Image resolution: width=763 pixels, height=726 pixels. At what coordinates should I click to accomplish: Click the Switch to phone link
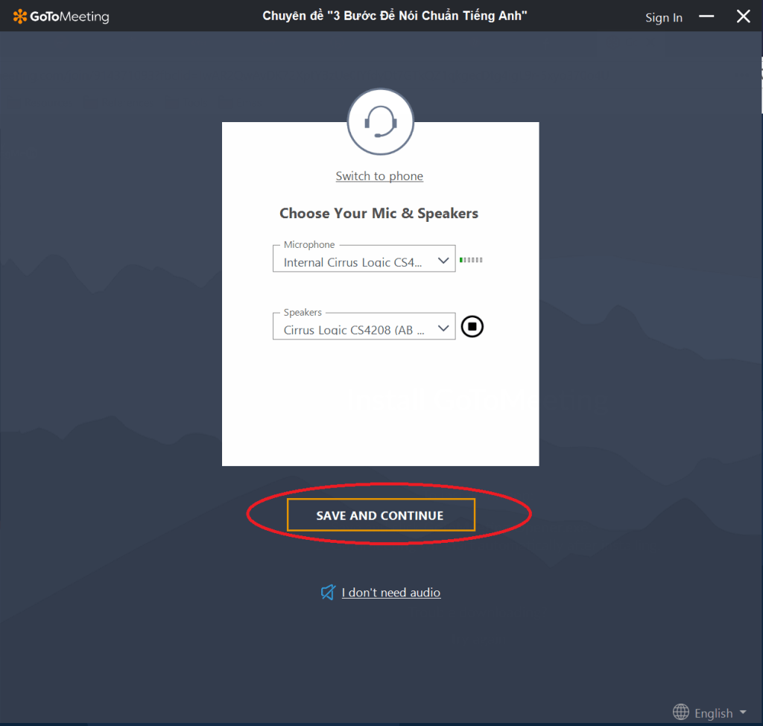379,176
